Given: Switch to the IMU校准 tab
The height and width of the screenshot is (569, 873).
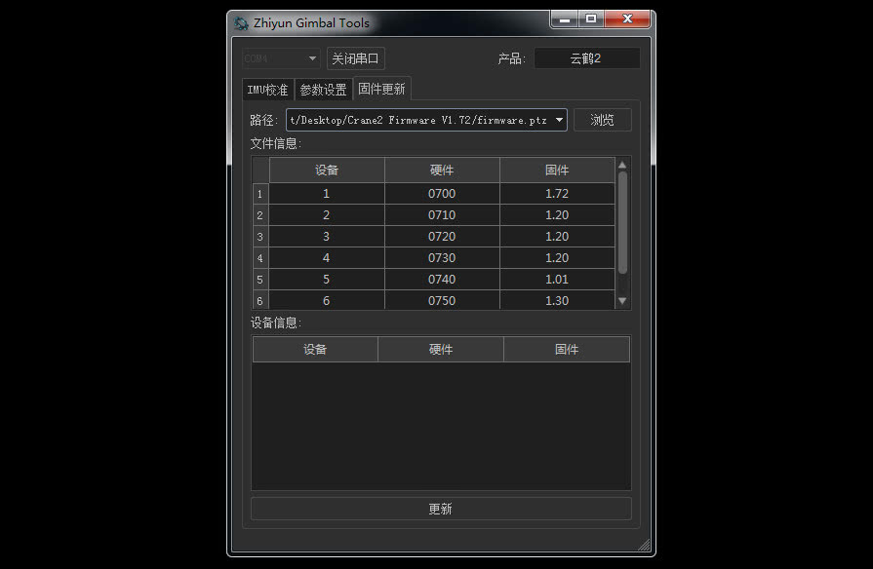Looking at the screenshot, I should [x=268, y=90].
